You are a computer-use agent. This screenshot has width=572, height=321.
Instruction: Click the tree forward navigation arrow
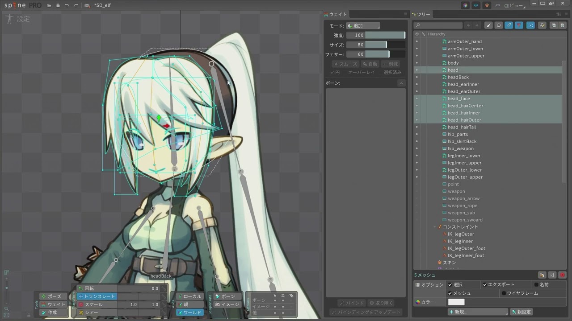477,25
